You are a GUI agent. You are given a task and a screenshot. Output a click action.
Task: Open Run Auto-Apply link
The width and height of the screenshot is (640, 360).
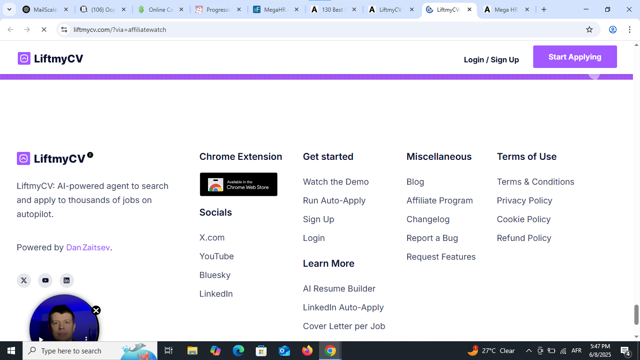pyautogui.click(x=334, y=201)
